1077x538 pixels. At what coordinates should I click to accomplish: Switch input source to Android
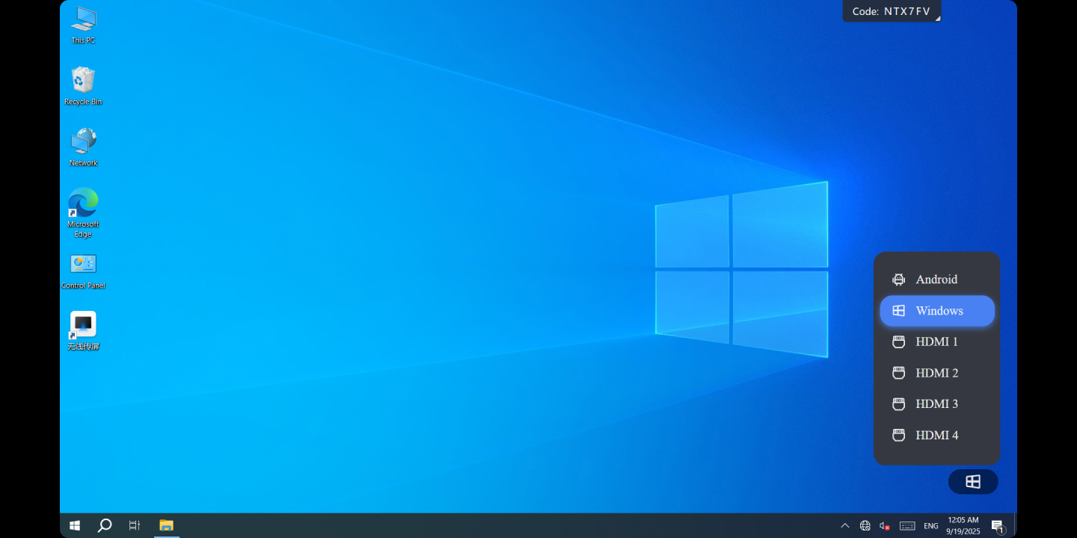click(x=936, y=279)
